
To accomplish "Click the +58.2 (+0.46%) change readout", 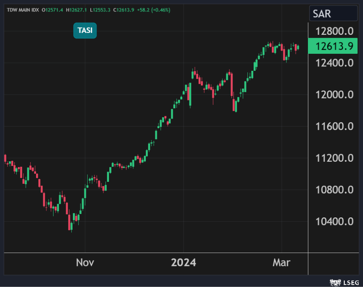I will pos(154,10).
